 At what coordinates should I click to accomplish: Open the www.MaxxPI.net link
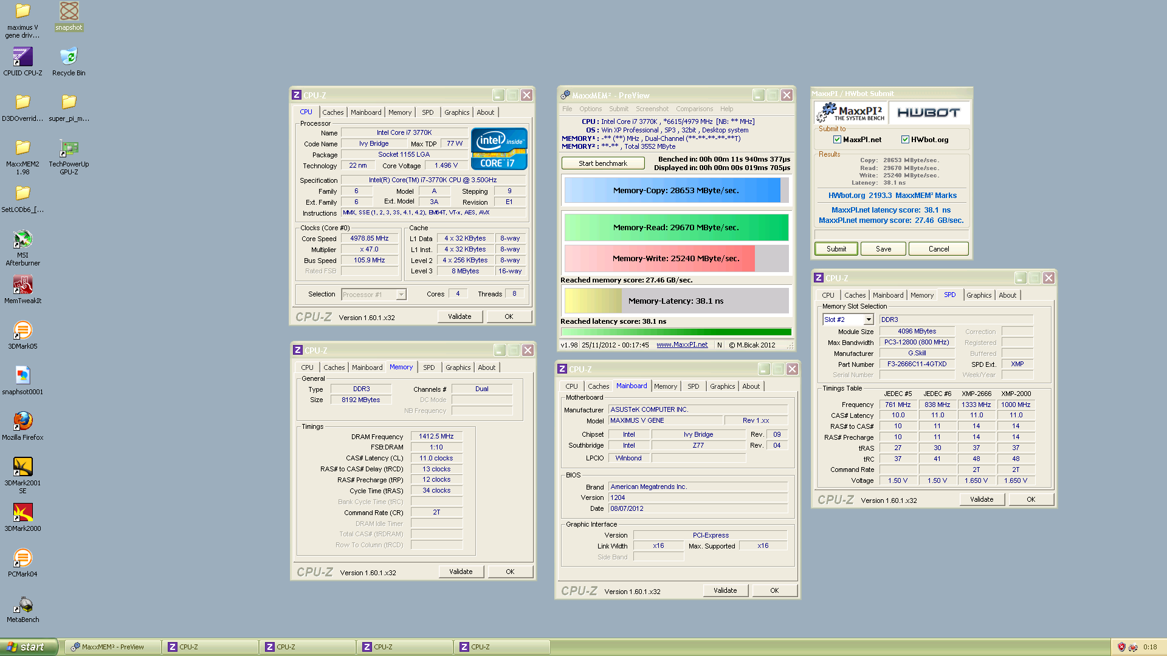point(682,345)
